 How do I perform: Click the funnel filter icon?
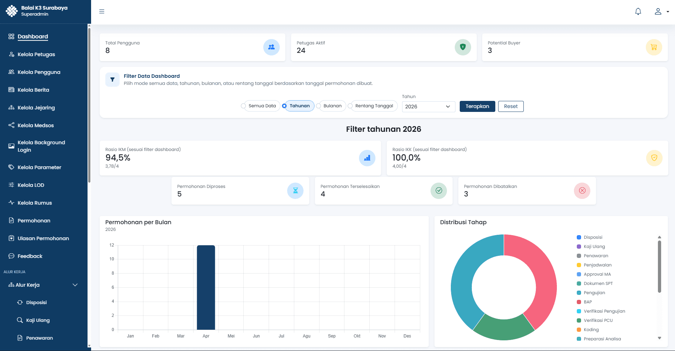[112, 80]
